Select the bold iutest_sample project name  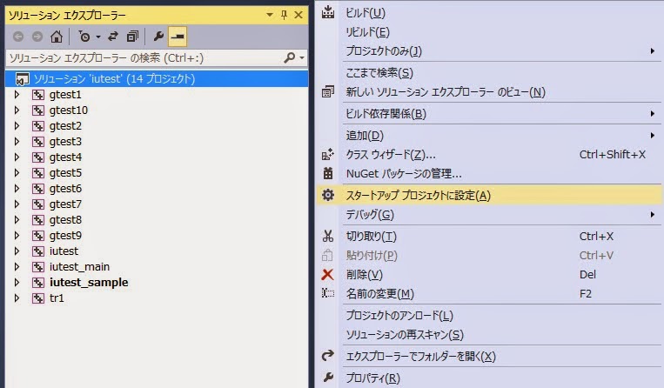89,283
